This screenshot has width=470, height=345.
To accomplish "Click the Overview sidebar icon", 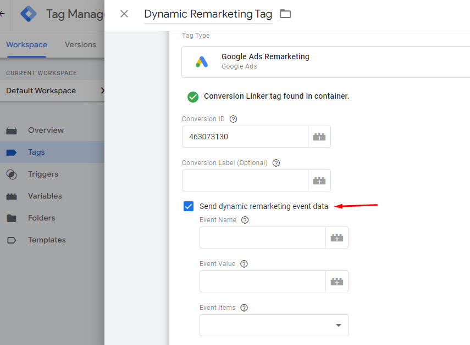I will 12,131.
